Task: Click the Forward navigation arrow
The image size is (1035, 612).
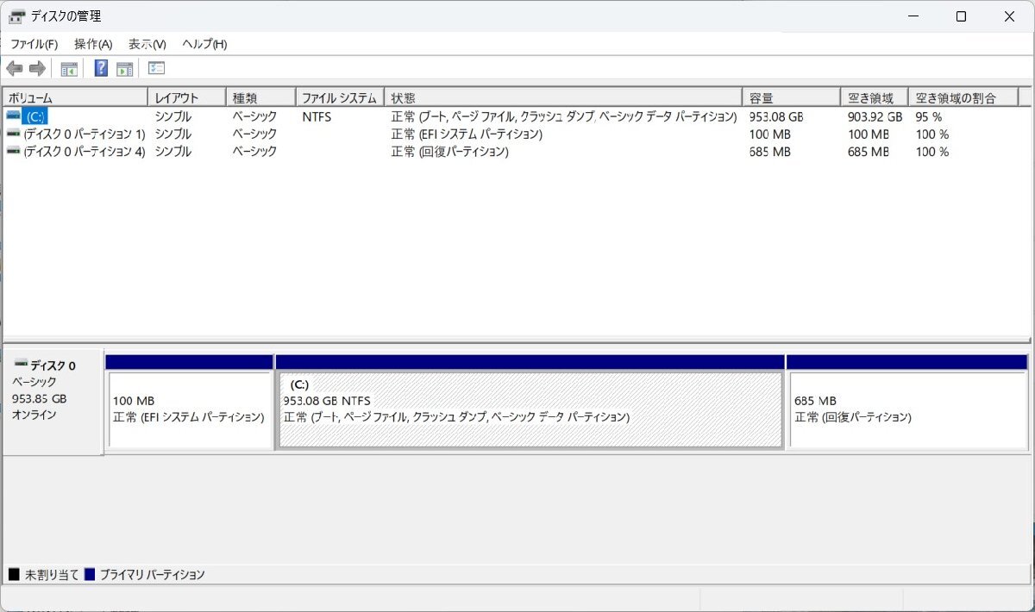Action: tap(38, 68)
